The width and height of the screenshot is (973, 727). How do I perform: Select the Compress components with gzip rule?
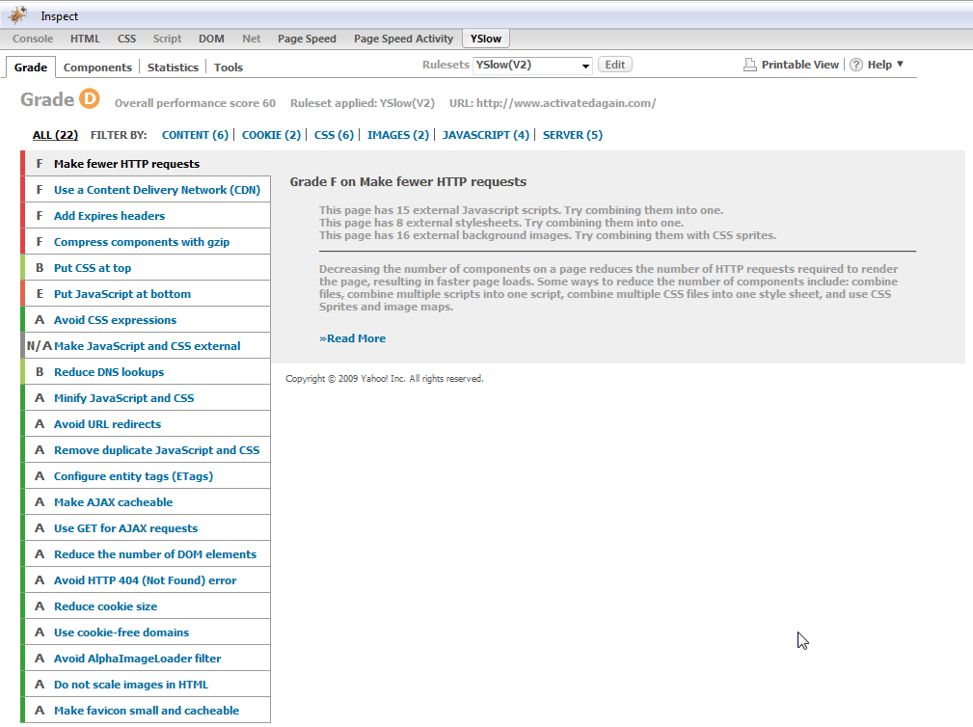[x=141, y=242]
